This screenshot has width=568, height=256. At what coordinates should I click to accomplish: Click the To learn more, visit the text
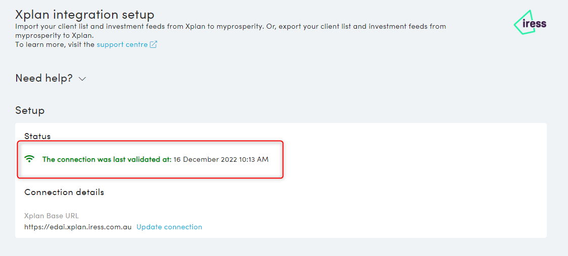pyautogui.click(x=55, y=44)
